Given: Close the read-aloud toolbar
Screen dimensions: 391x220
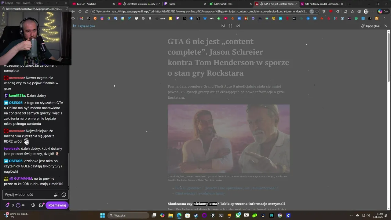Looking at the screenshot, I should click(386, 26).
